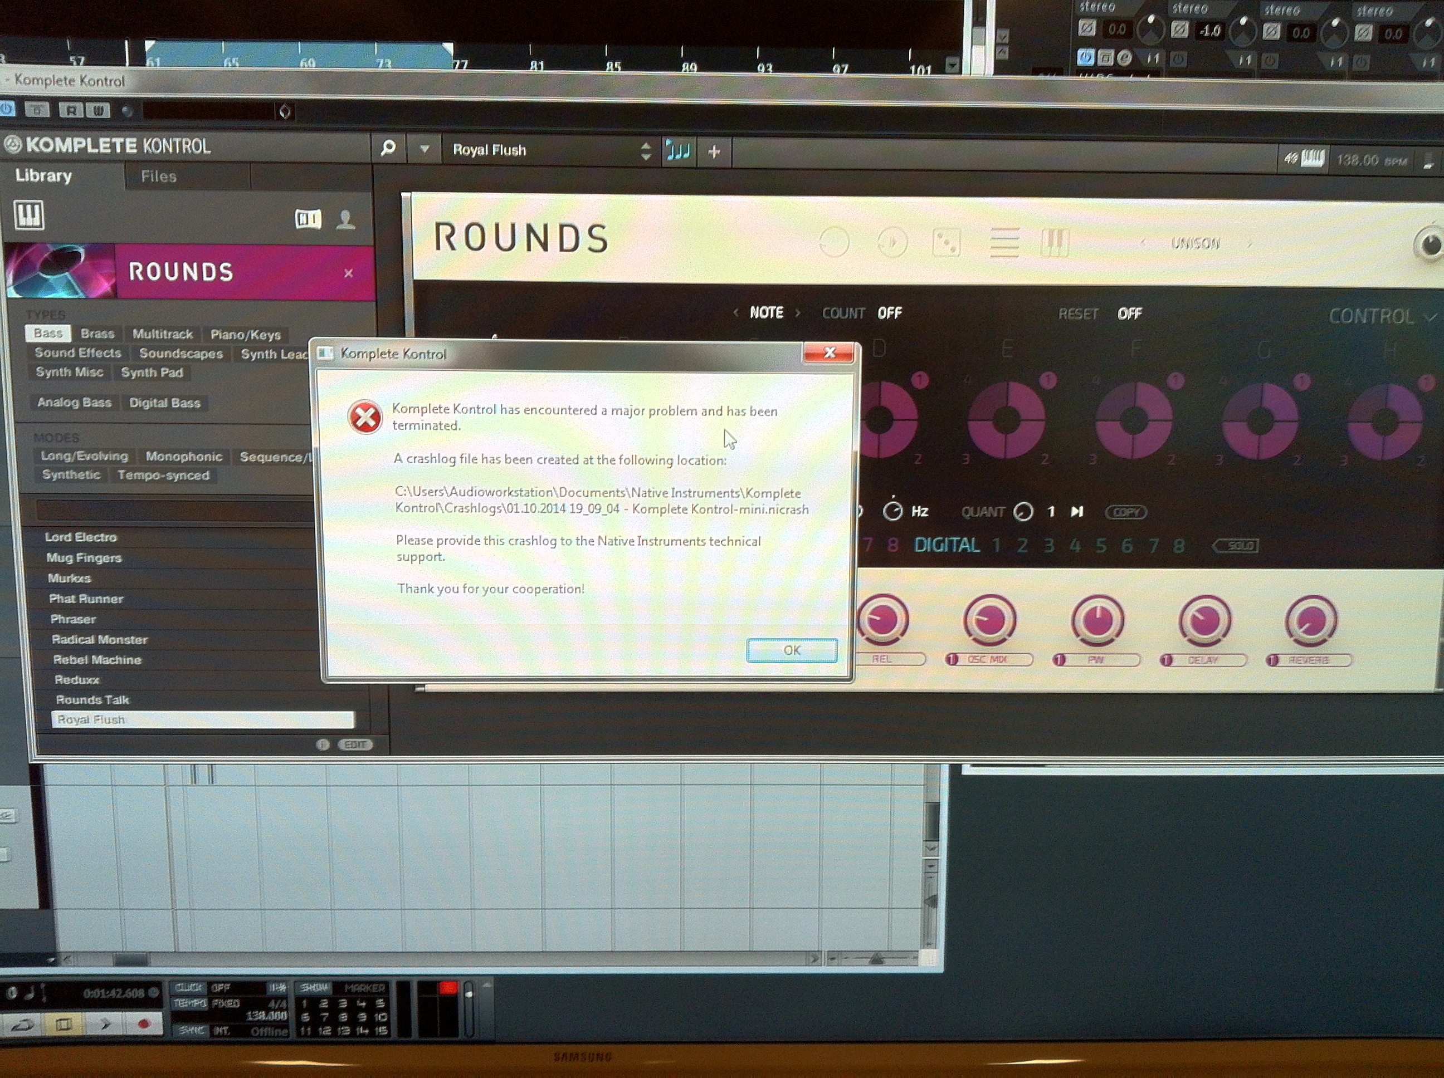Click the SOLO button in Rounds

(1235, 546)
